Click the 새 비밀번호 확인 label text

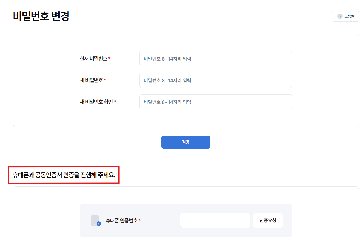point(96,102)
